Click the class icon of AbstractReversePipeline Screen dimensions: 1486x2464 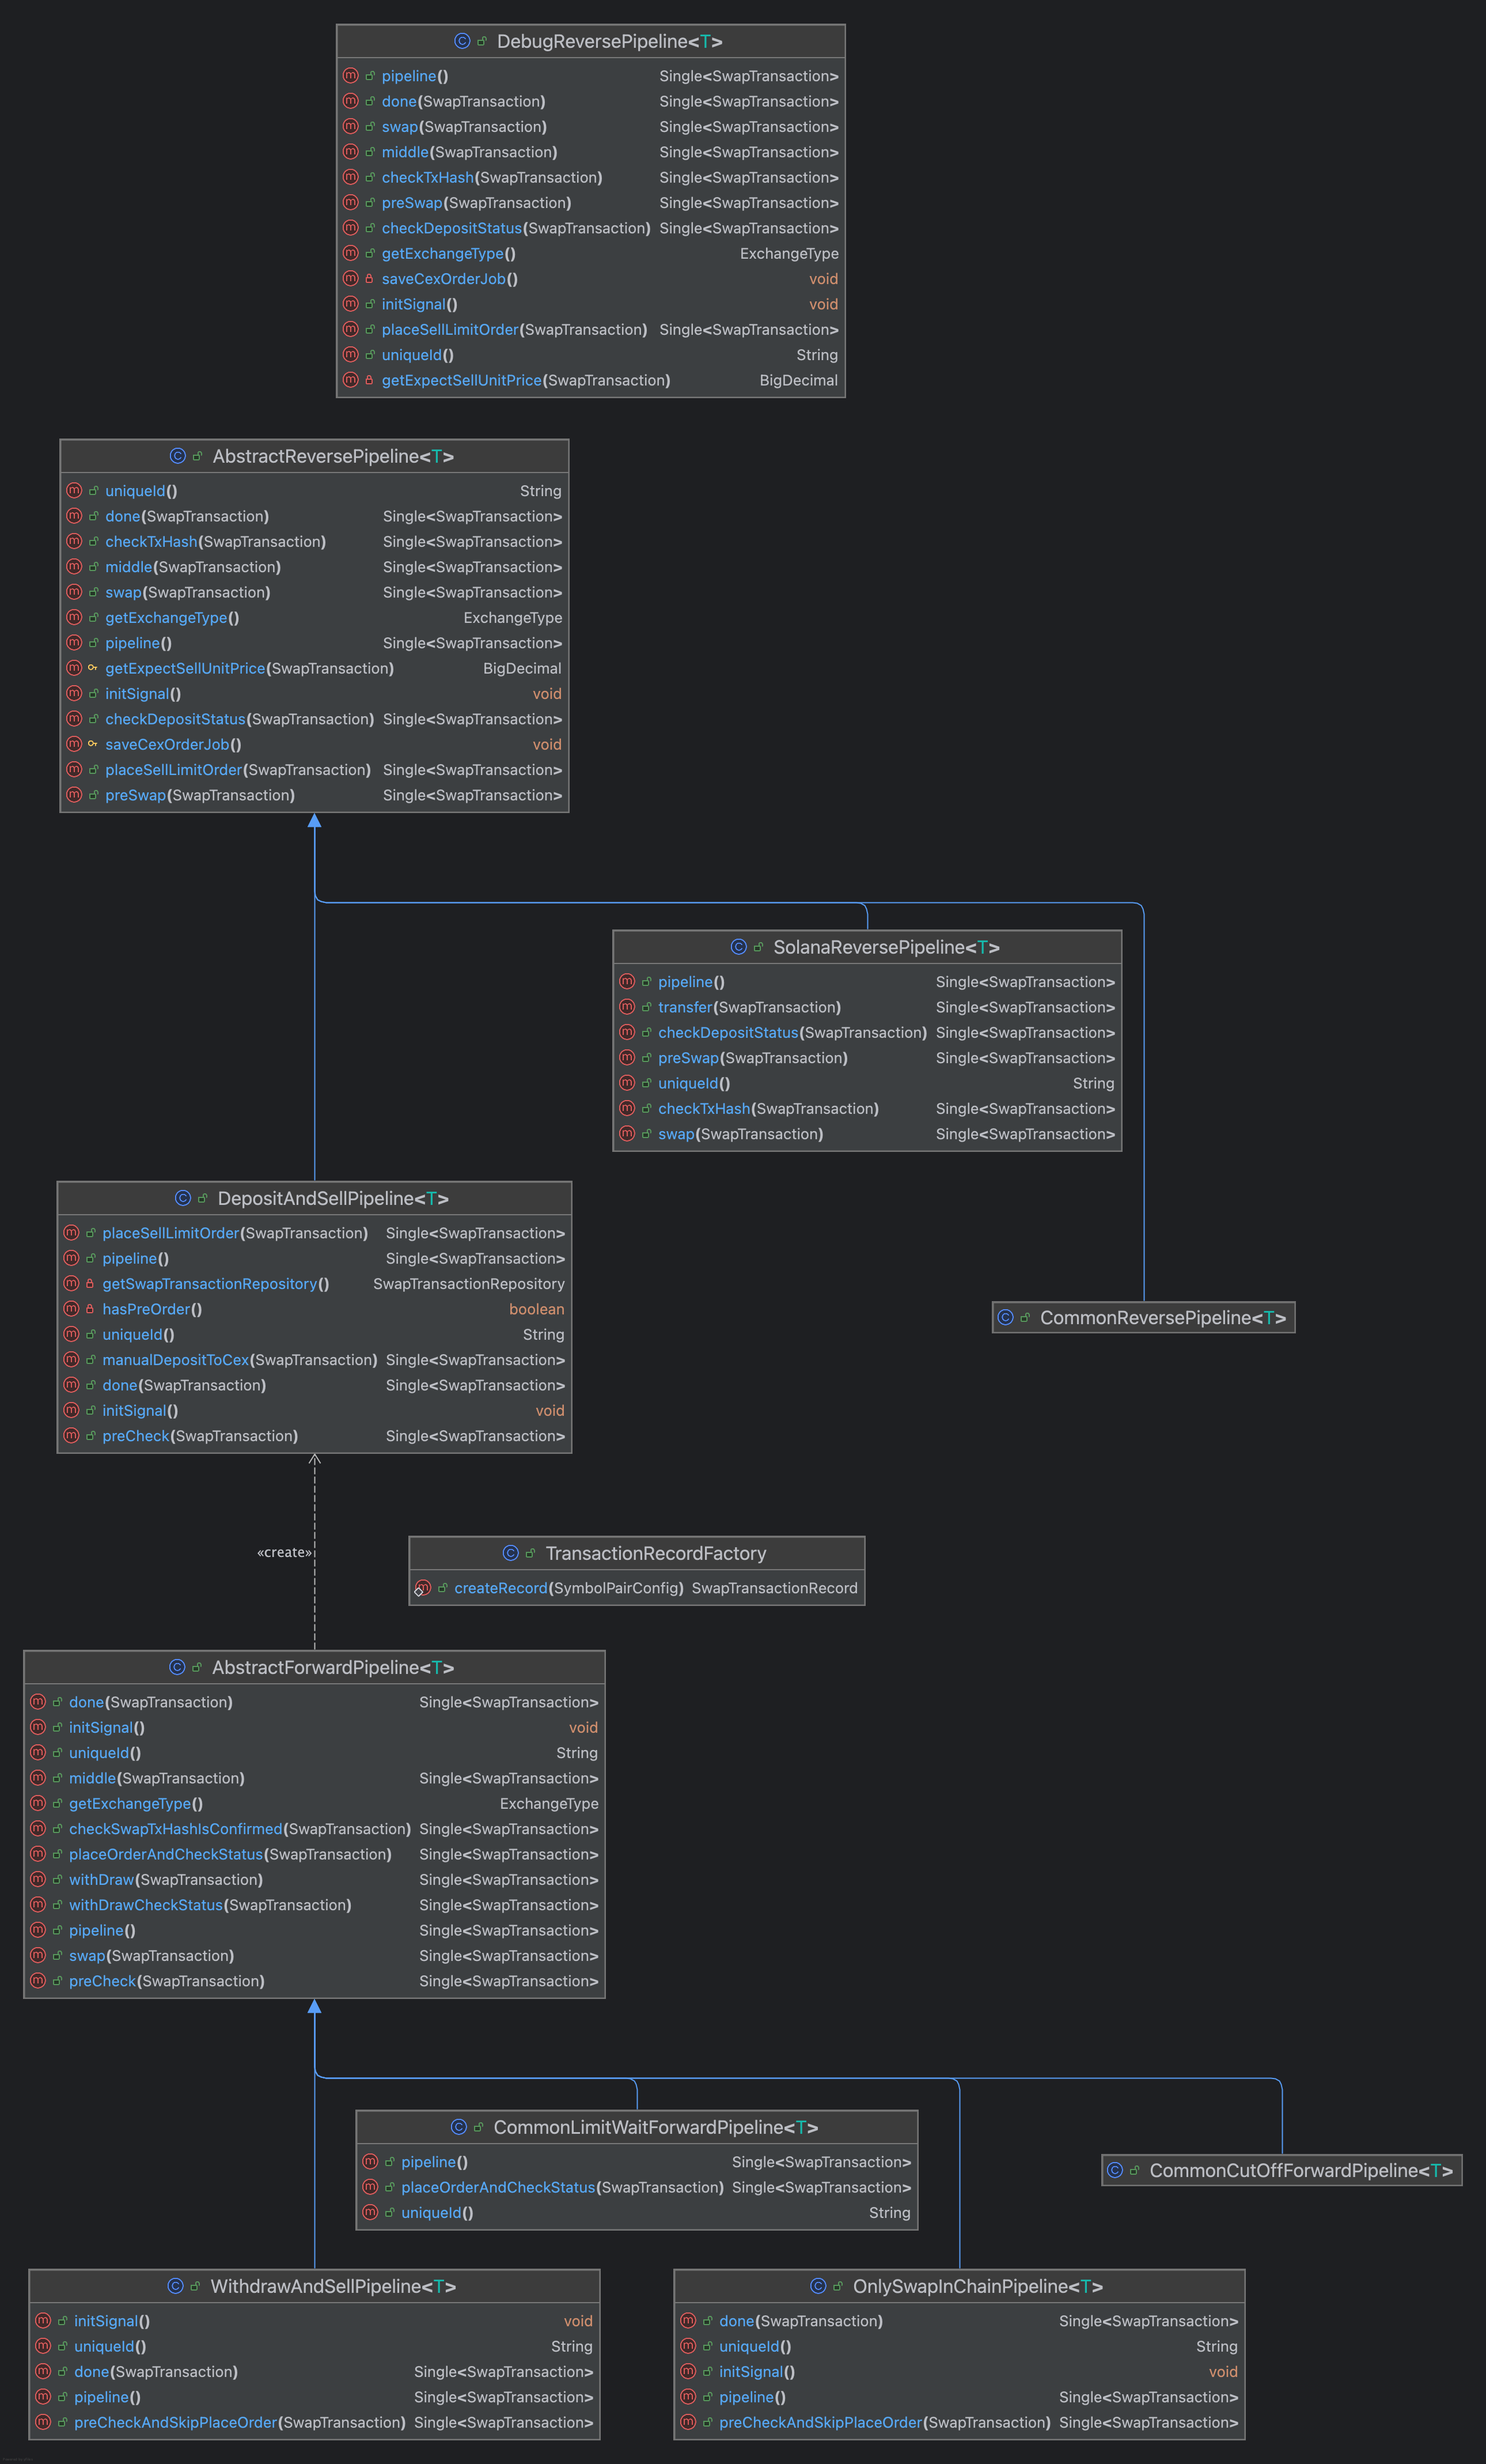[x=178, y=456]
